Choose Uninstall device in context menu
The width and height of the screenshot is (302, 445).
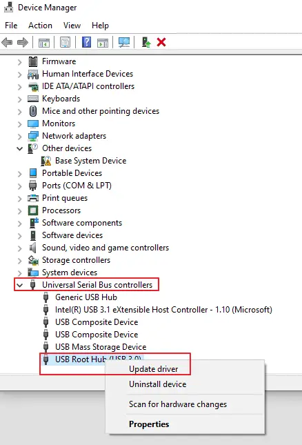(x=158, y=384)
